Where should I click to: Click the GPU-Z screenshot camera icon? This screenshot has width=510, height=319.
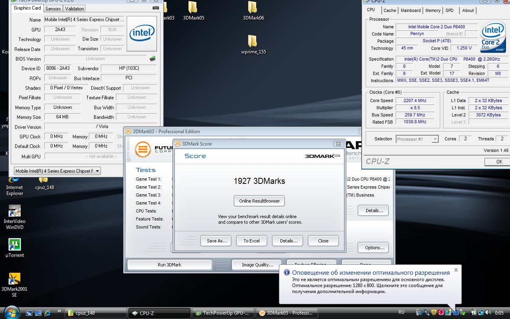(x=156, y=8)
